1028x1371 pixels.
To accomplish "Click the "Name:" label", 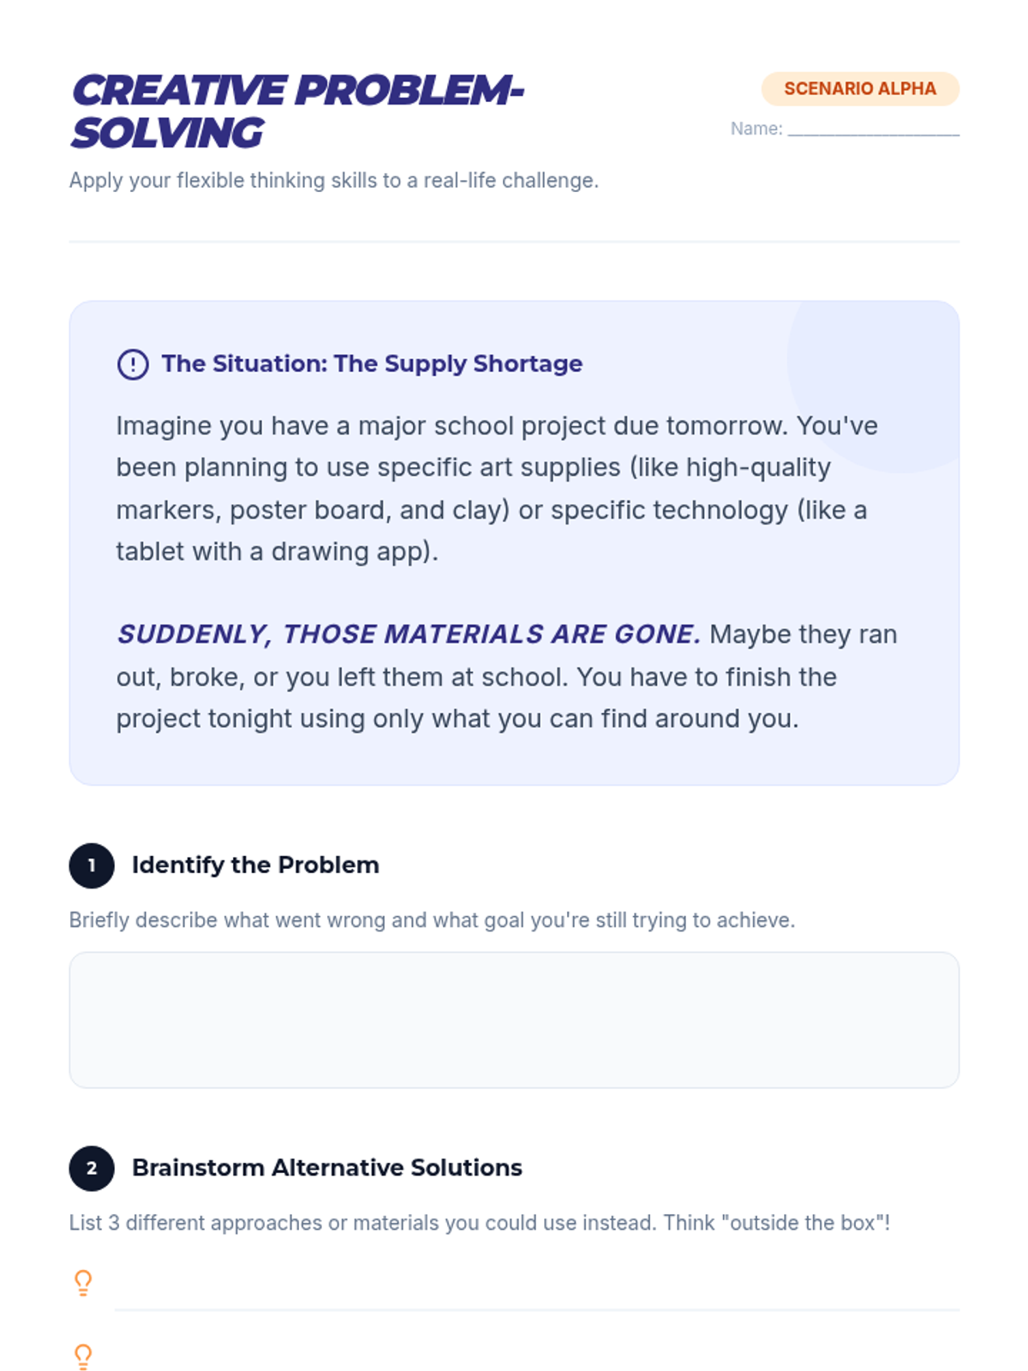I will click(756, 129).
